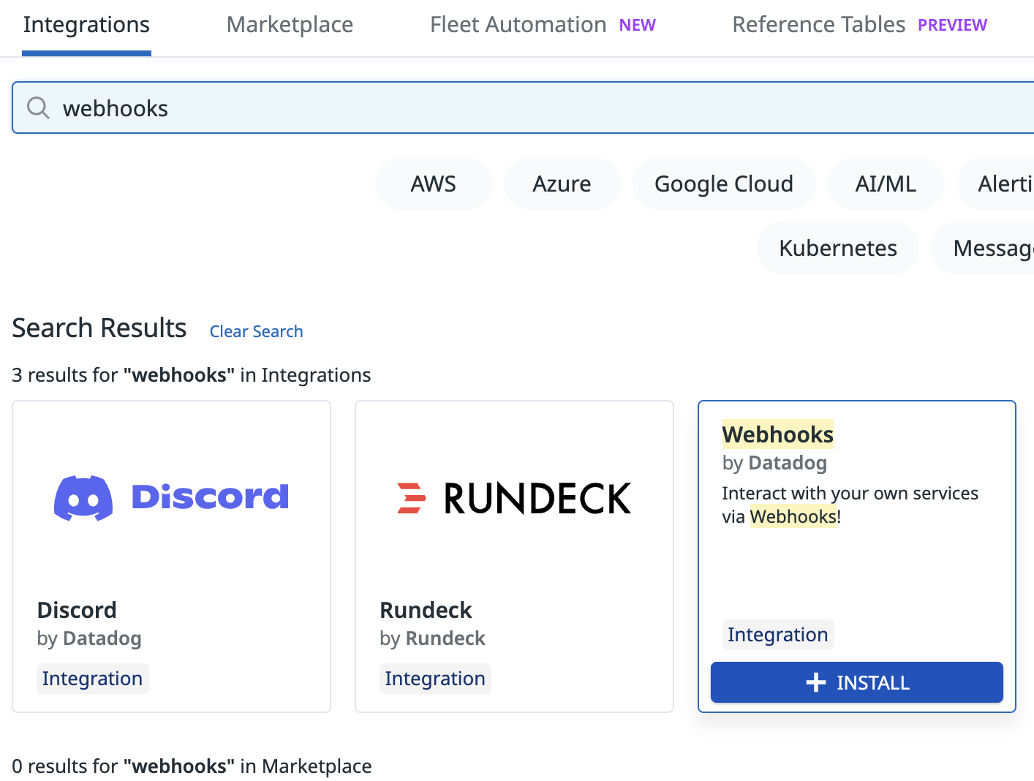1034x781 pixels.
Task: Filter by the Alerting category chip
Action: (996, 184)
